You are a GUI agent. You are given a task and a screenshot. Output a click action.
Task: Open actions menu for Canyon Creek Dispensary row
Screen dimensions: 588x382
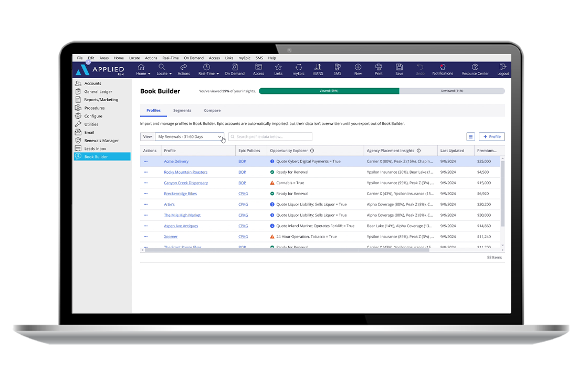click(145, 183)
